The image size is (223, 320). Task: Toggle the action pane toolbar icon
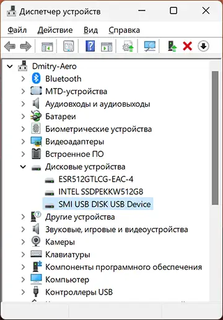(x=107, y=47)
